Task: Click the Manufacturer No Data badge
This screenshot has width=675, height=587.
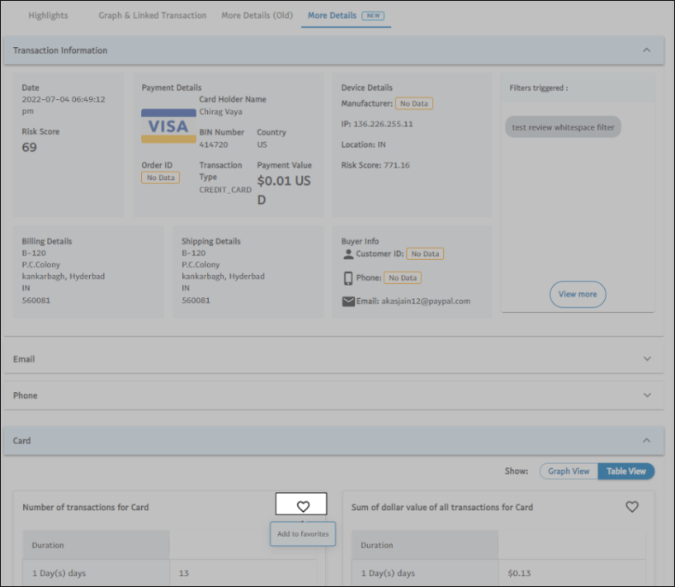Action: [414, 104]
